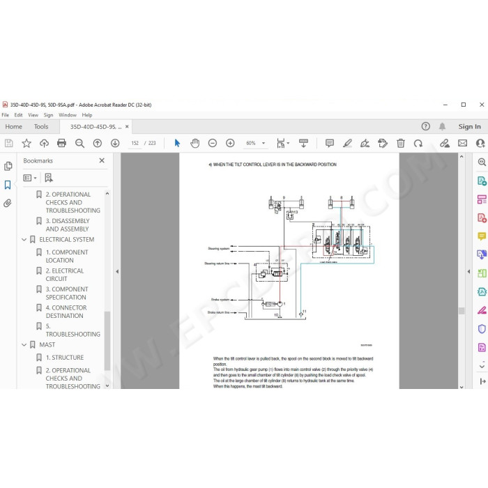
Task: Open the fit page options tool
Action: point(282,143)
